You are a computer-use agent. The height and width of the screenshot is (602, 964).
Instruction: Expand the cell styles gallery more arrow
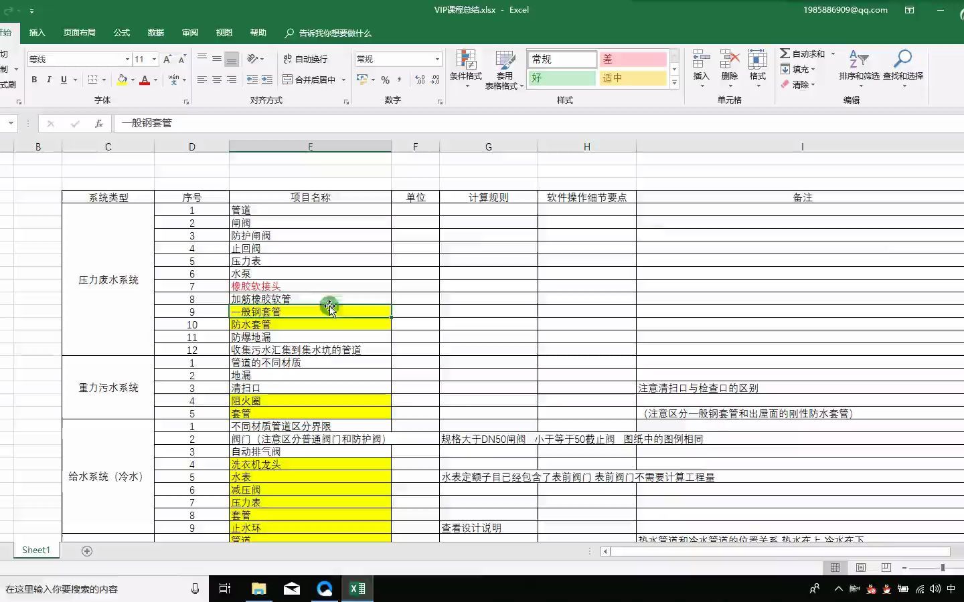(674, 83)
